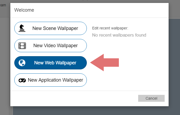The width and height of the screenshot is (180, 115).
Task: Click the Welcome dialog title
Action: [24, 10]
